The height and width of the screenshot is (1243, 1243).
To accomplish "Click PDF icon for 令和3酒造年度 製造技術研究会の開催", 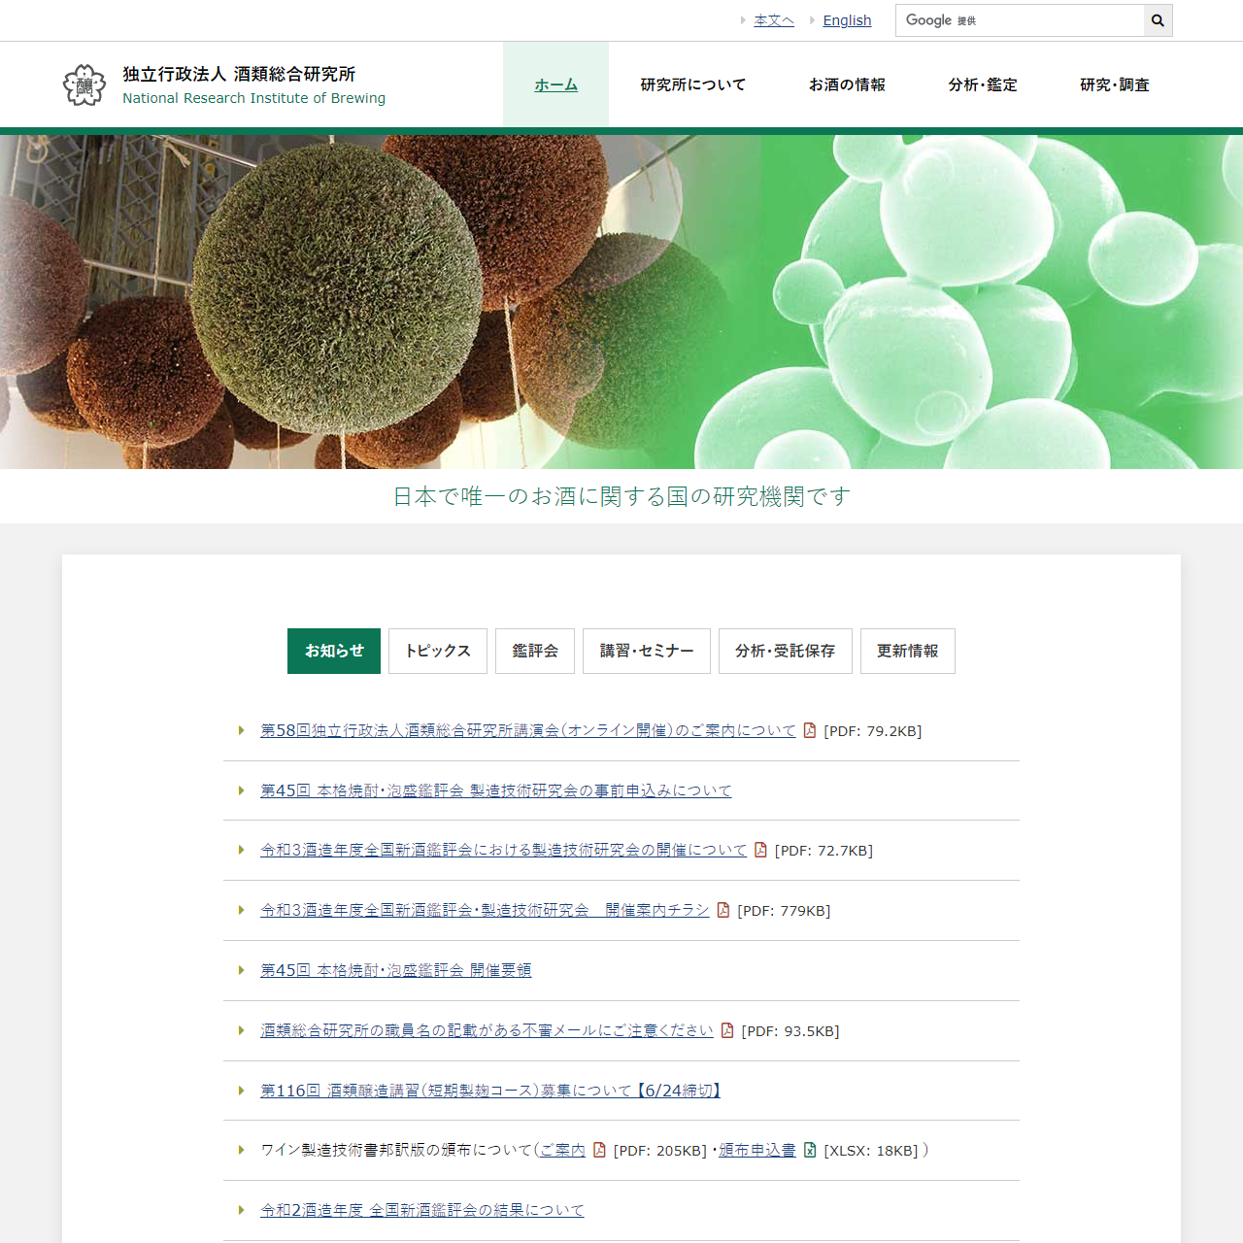I will pos(760,850).
